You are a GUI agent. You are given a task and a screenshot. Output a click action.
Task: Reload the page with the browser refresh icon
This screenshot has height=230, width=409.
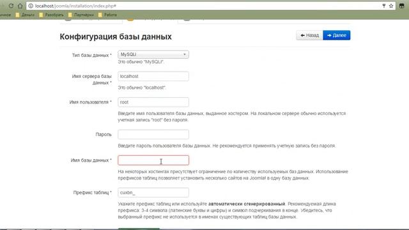[11, 6]
